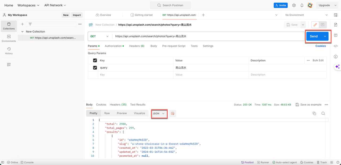Click the Send button
Screen dimensions: 341x165
pos(314,36)
